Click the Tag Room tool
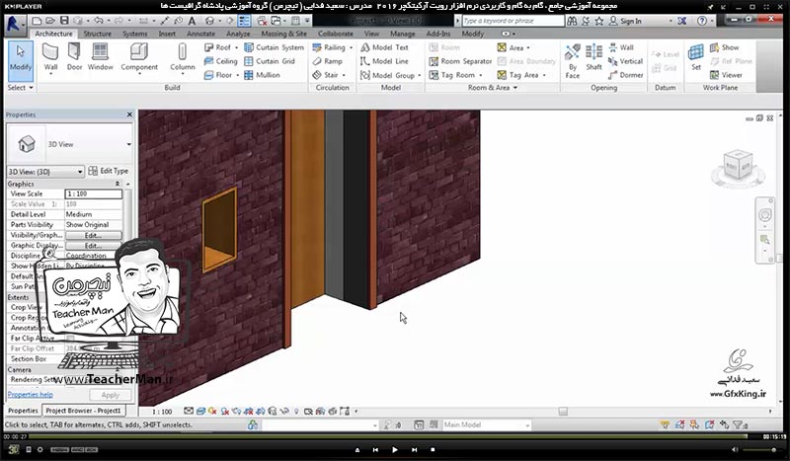 [452, 75]
